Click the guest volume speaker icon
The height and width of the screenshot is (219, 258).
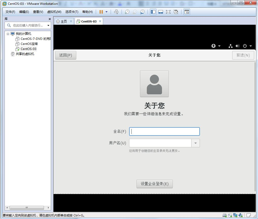pyautogui.click(x=238, y=46)
